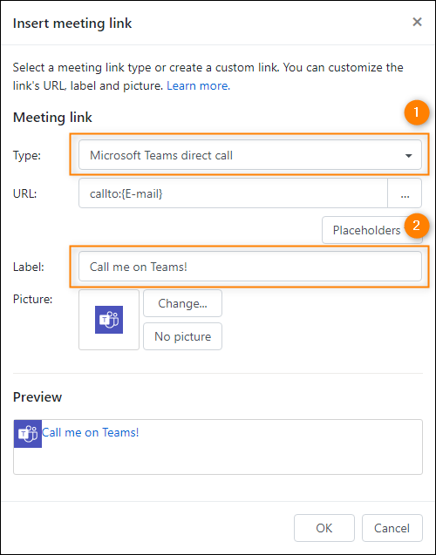Open the Placeholders menu
Screen dimensions: 436x555
371,230
